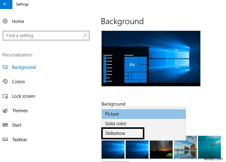Viewport: 226px width, 162px height.
Task: Choose Solid color in the Background dropdown
Action: [x=143, y=124]
